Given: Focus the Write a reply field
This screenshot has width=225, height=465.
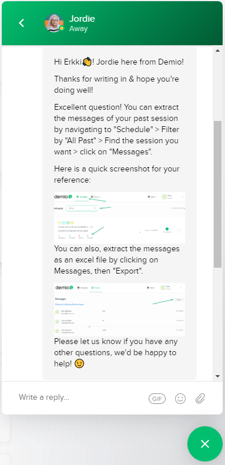Looking at the screenshot, I should (80, 397).
